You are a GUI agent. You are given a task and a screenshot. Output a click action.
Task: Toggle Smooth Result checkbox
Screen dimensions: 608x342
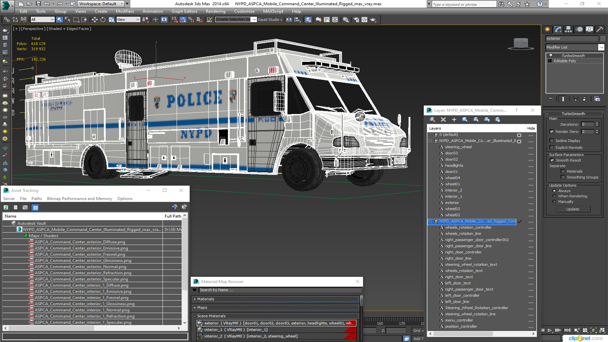coord(552,160)
